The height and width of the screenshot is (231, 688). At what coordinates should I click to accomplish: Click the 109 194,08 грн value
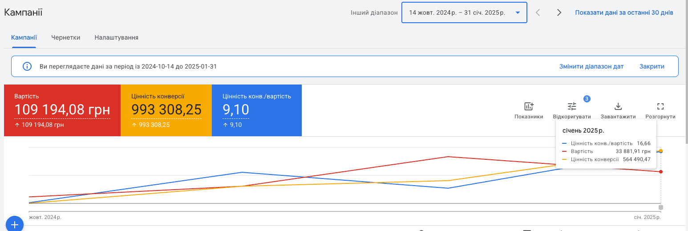62,109
